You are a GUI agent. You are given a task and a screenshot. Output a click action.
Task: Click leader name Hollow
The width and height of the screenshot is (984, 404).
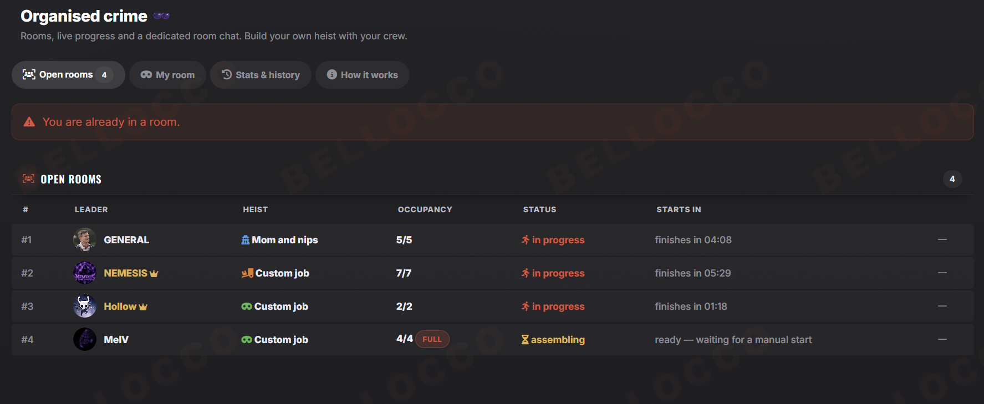click(120, 306)
